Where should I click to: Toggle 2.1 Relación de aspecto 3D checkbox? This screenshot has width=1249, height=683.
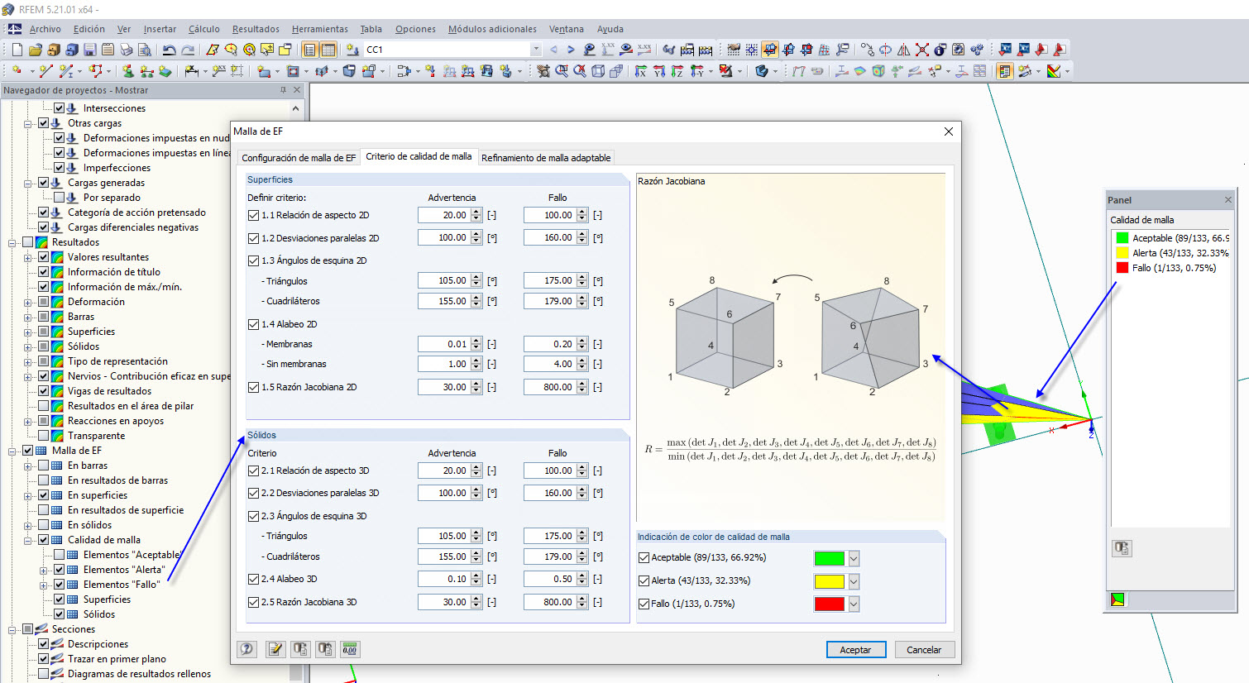point(253,470)
